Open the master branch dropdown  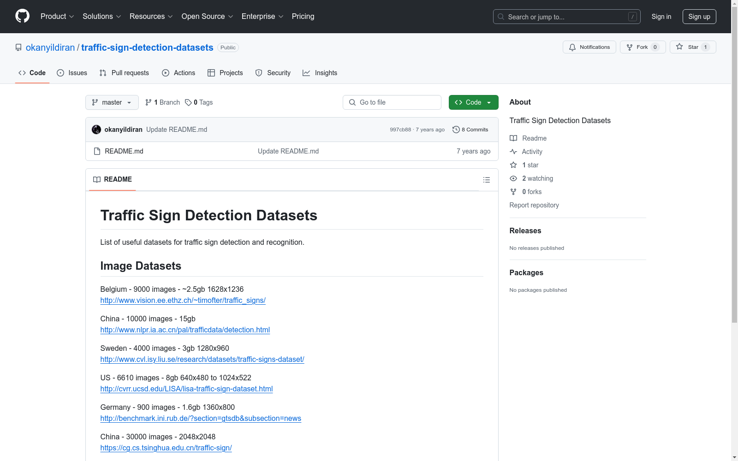tap(112, 102)
